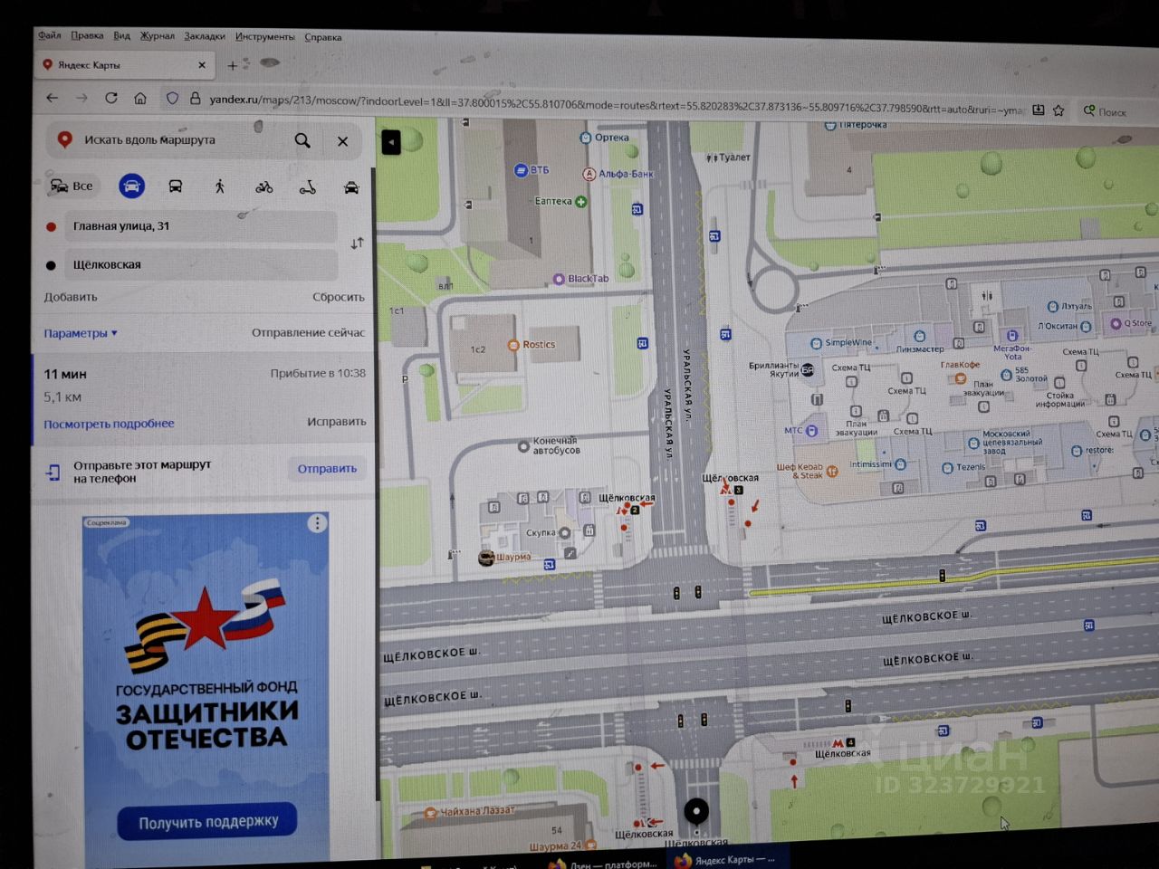Viewport: 1159px width, 869px height.
Task: Close the Яндекс Карты tab
Action: point(202,65)
